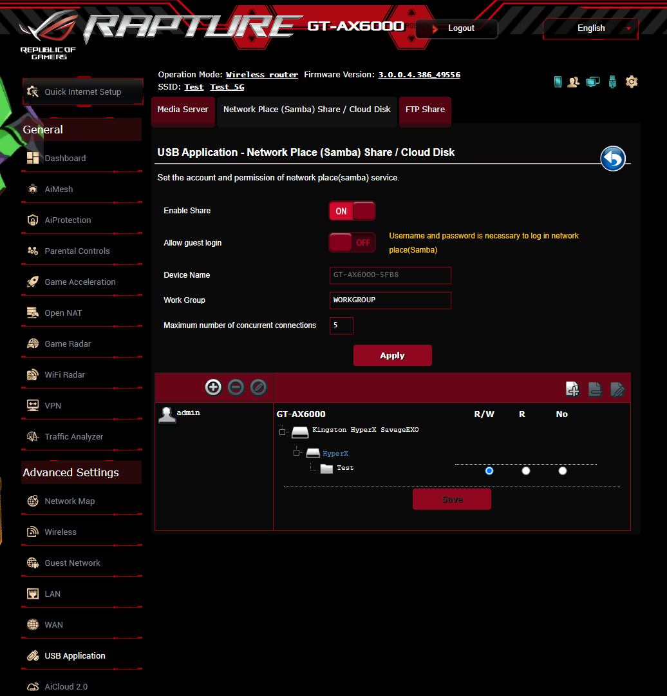Image resolution: width=667 pixels, height=696 pixels.
Task: Click the blue back arrow button
Action: click(613, 159)
